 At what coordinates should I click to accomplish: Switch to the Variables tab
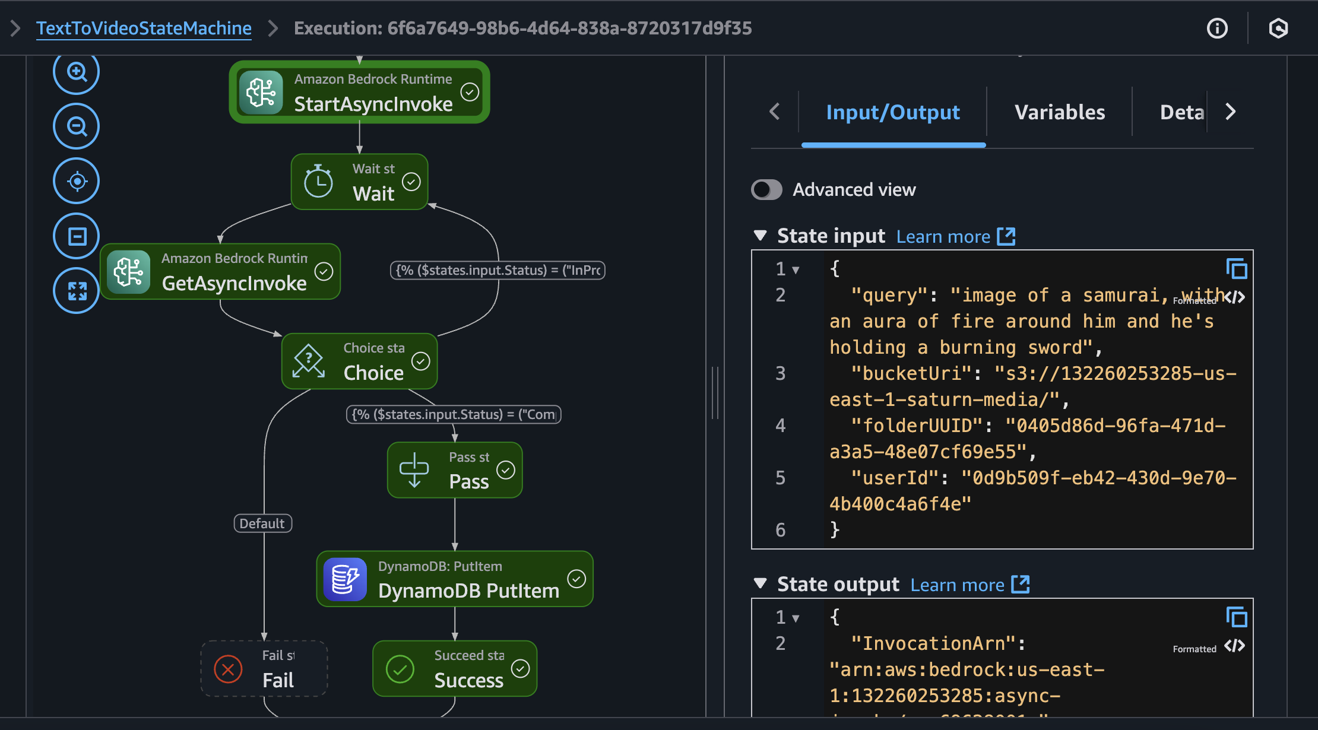click(x=1059, y=112)
